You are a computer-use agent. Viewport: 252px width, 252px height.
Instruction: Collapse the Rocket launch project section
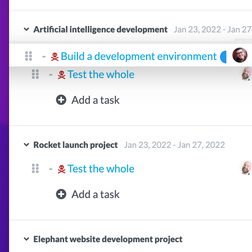(26, 144)
